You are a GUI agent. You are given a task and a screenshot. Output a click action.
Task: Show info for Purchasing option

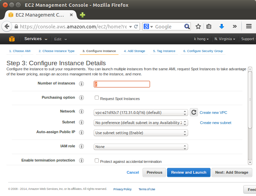pyautogui.click(x=81, y=98)
